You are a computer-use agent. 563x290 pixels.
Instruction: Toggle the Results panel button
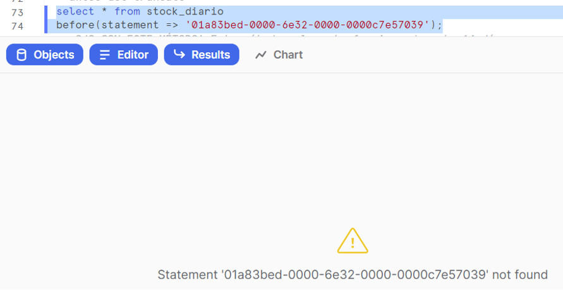(202, 54)
